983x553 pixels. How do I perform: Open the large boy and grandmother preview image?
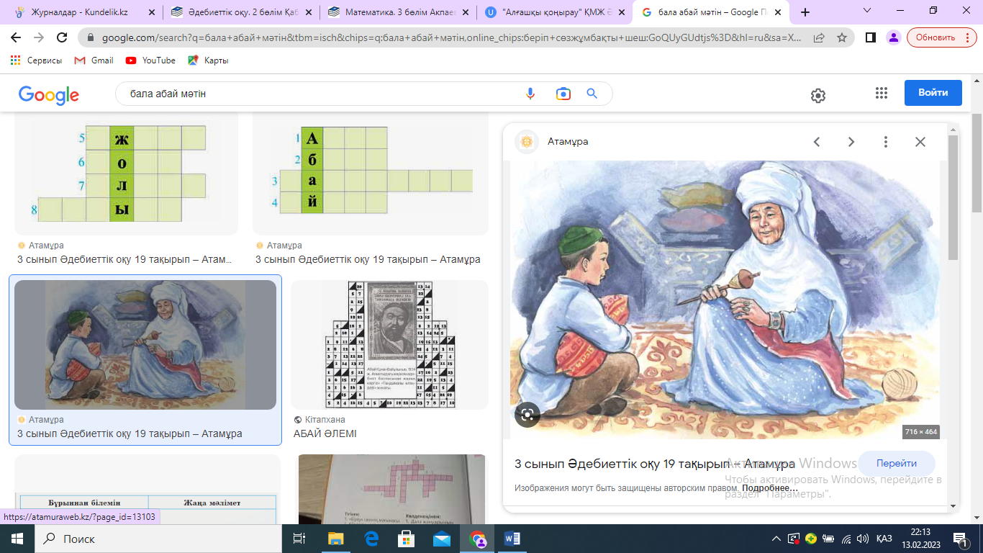coord(725,300)
